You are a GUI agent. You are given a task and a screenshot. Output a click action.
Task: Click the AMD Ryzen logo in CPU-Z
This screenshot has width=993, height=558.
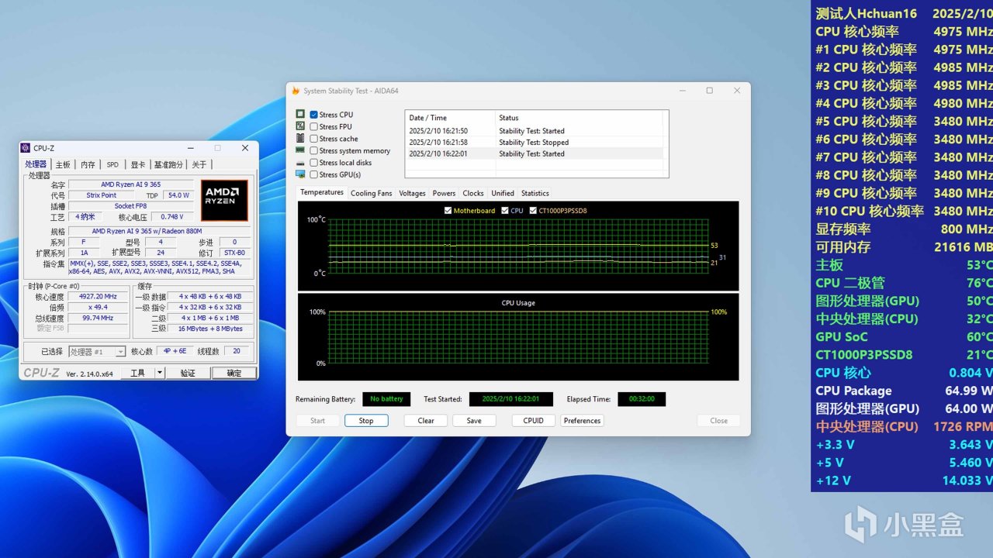[224, 201]
